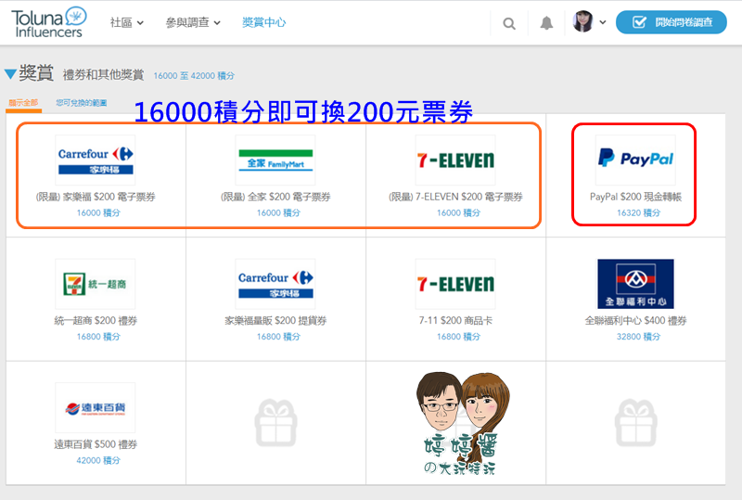Click the 開始問卷調查 button
The width and height of the screenshot is (742, 500).
pyautogui.click(x=671, y=22)
